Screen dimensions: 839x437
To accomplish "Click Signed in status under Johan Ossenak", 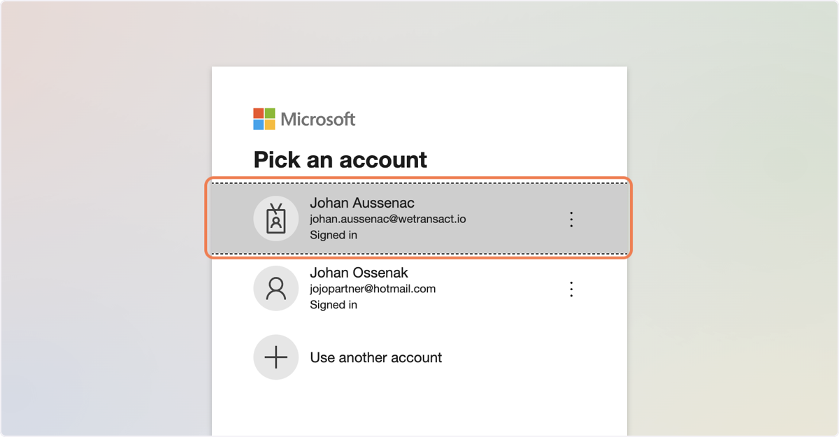I will 334,305.
